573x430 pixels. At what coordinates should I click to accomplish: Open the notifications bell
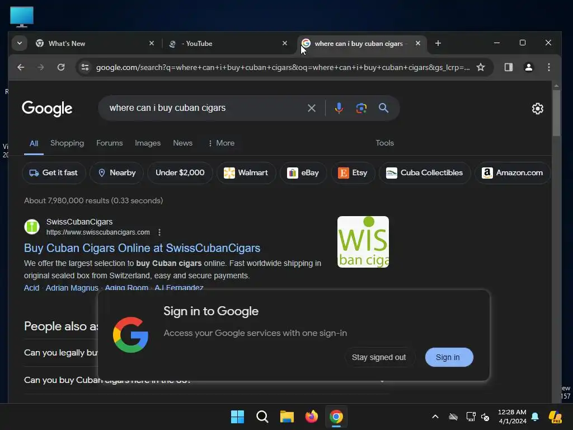(535, 417)
